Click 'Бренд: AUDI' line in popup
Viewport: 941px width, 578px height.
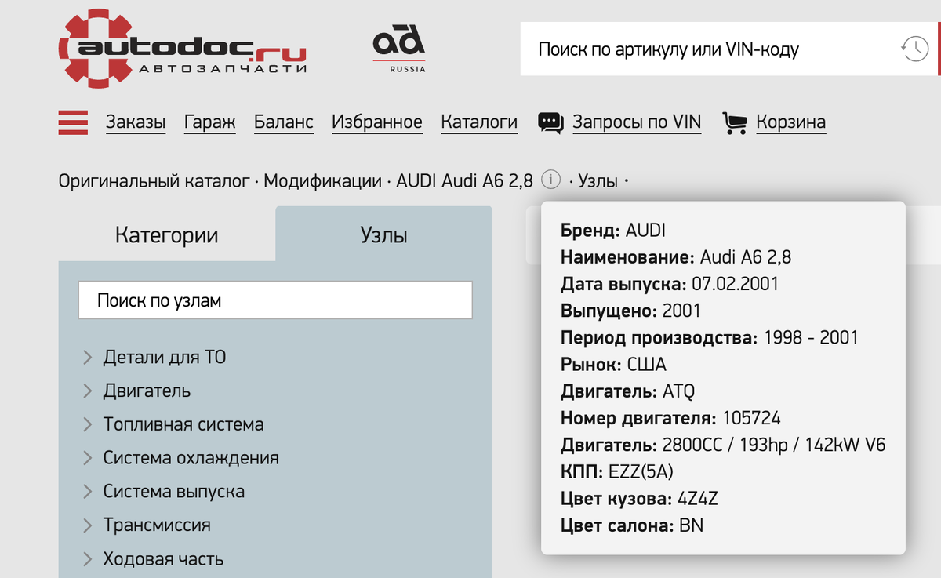coord(613,231)
